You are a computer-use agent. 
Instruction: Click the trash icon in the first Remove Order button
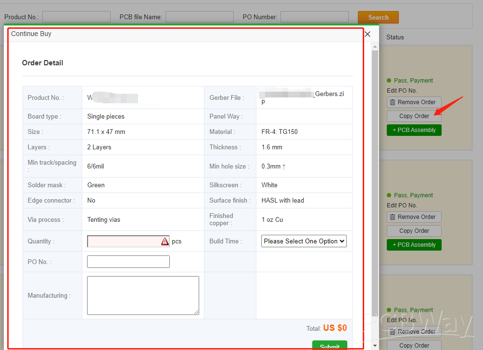(393, 102)
